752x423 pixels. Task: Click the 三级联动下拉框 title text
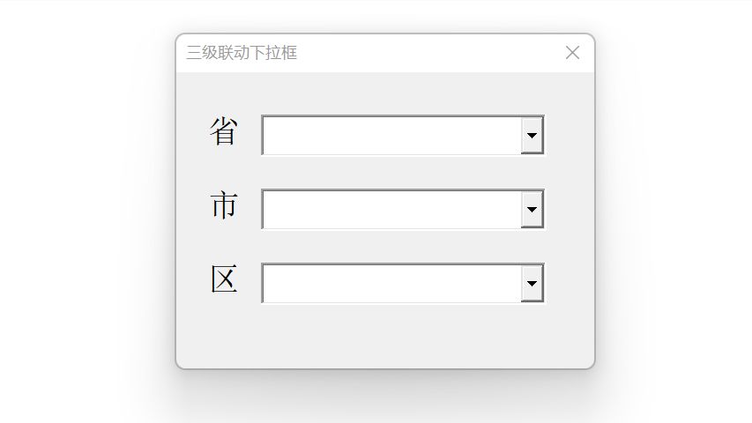click(x=242, y=53)
